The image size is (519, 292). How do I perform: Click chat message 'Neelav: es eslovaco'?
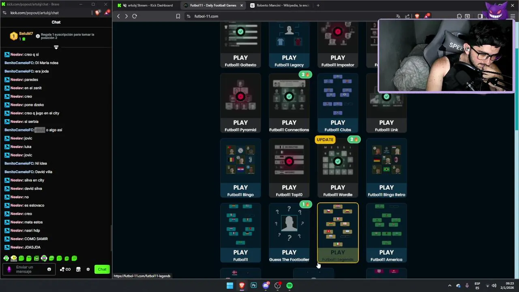24,205
